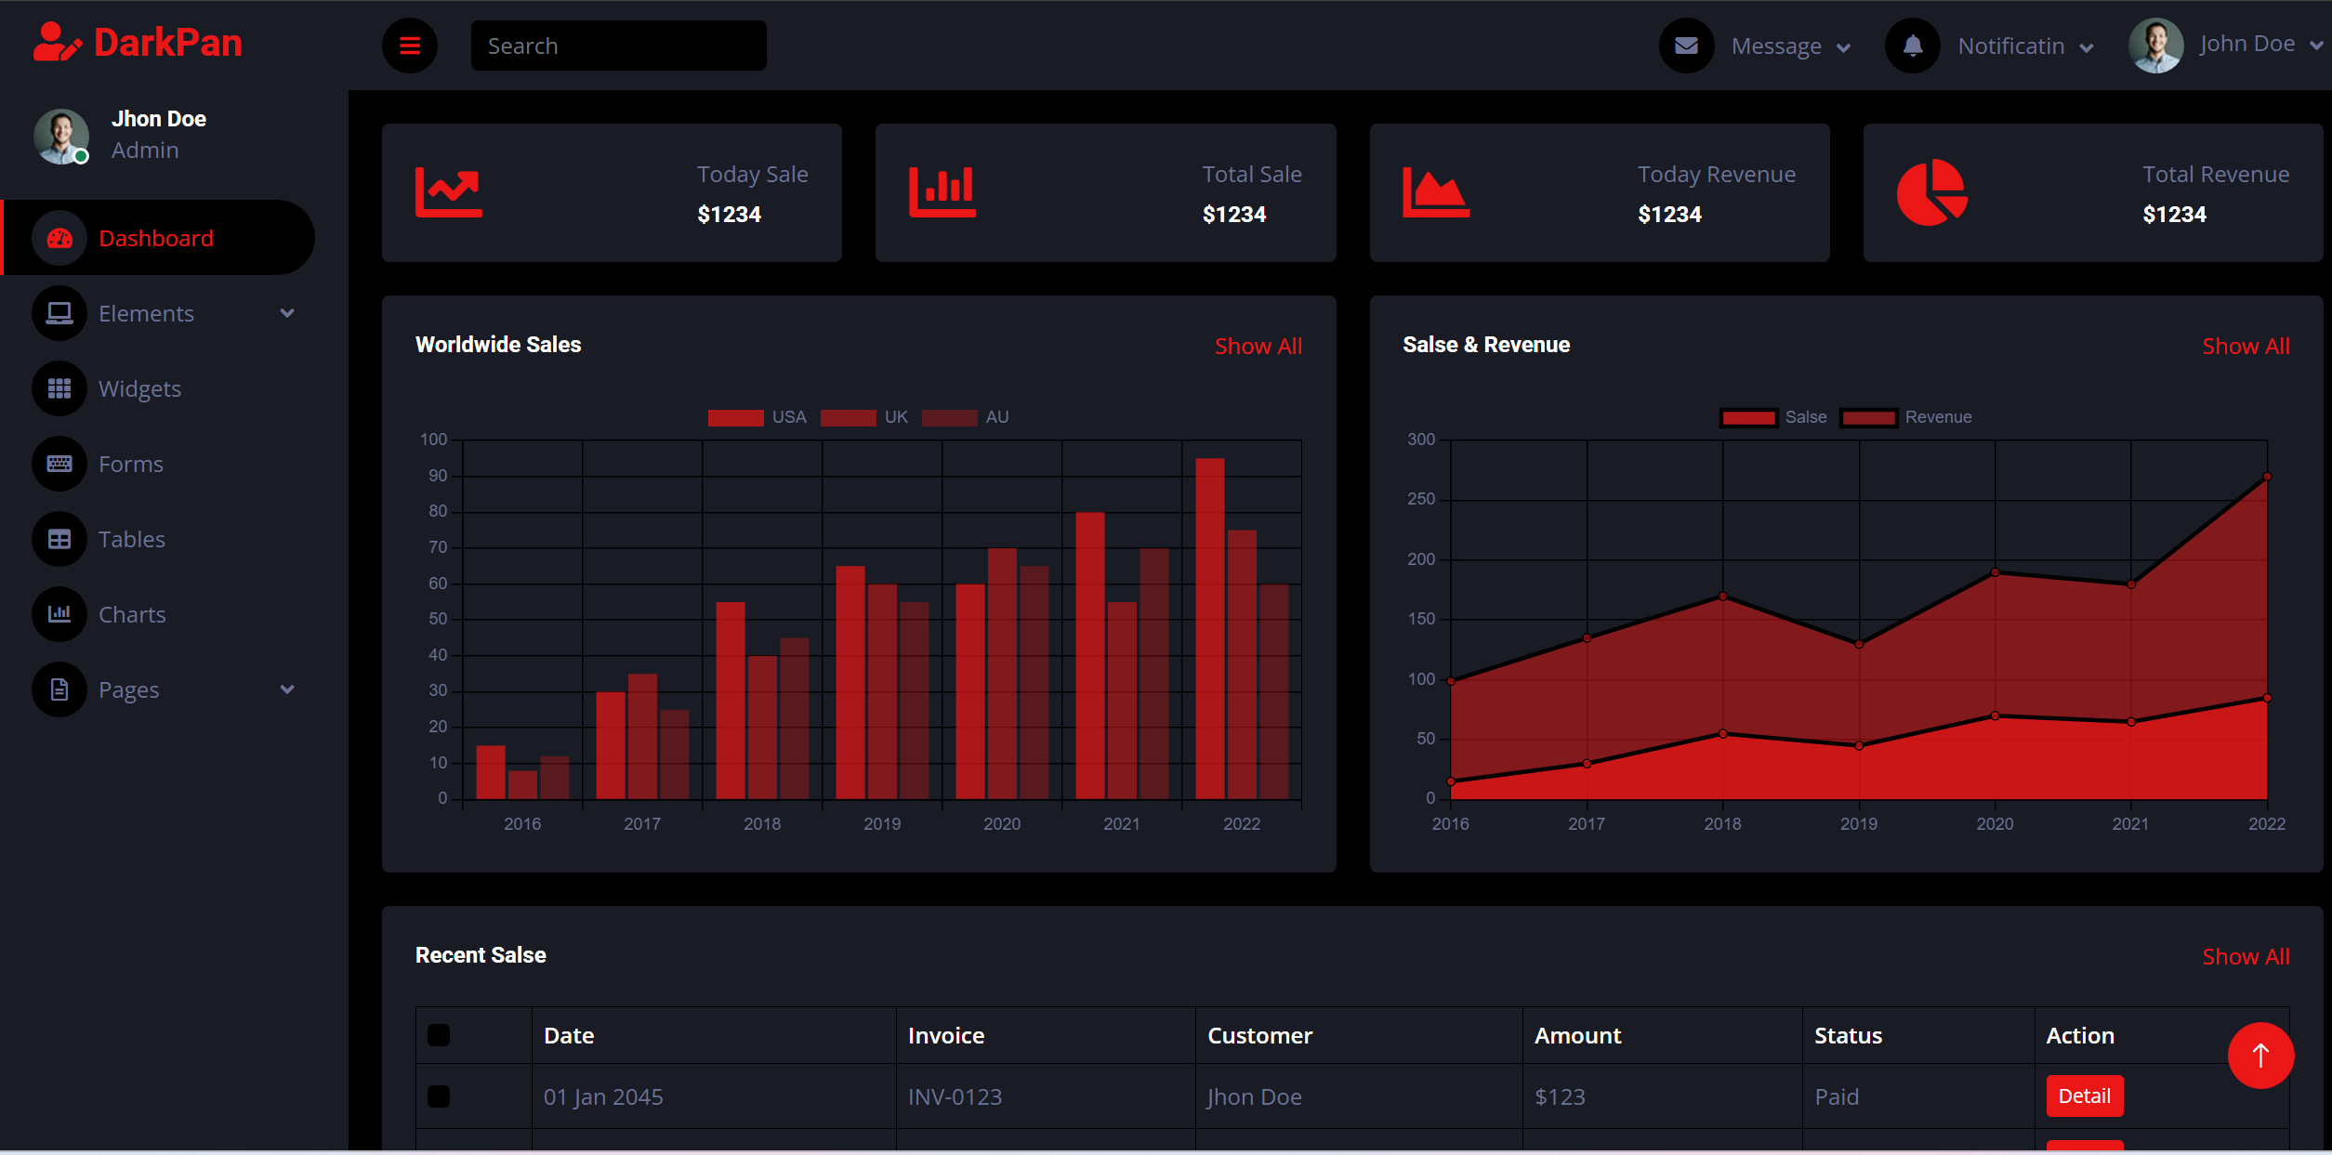The image size is (2332, 1155).
Task: Click the Detail button for INV-0123
Action: (x=2084, y=1096)
